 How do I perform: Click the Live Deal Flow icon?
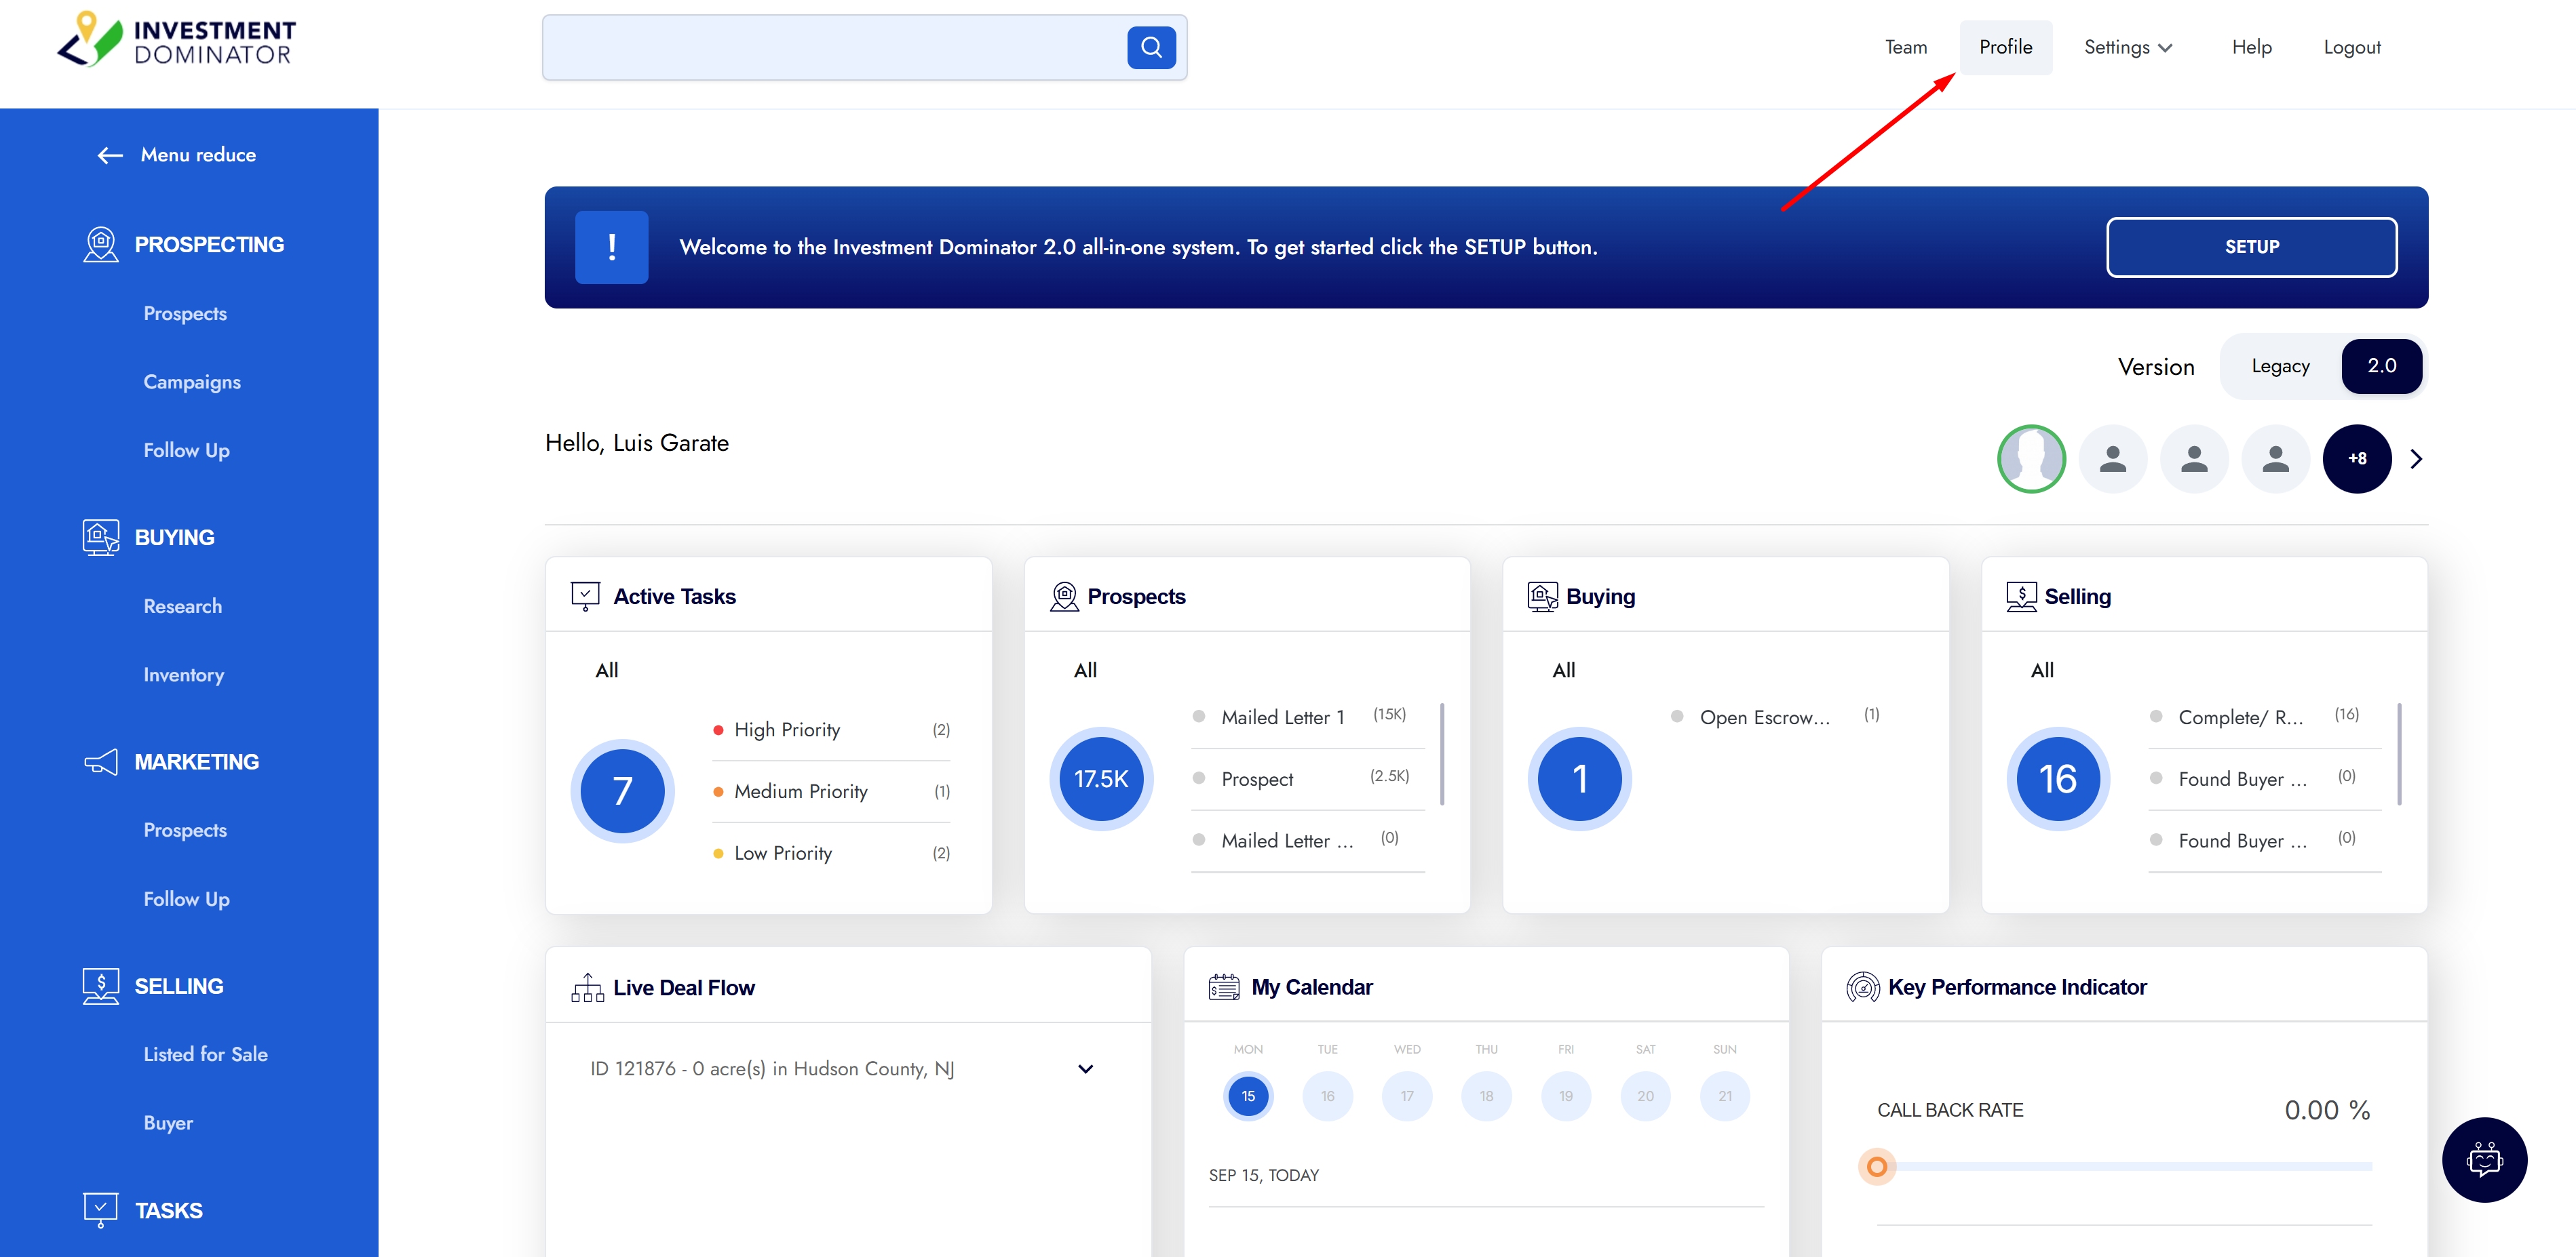pos(587,987)
